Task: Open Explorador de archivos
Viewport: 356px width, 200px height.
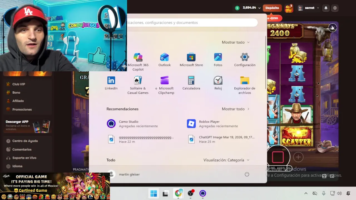Action: point(244,85)
